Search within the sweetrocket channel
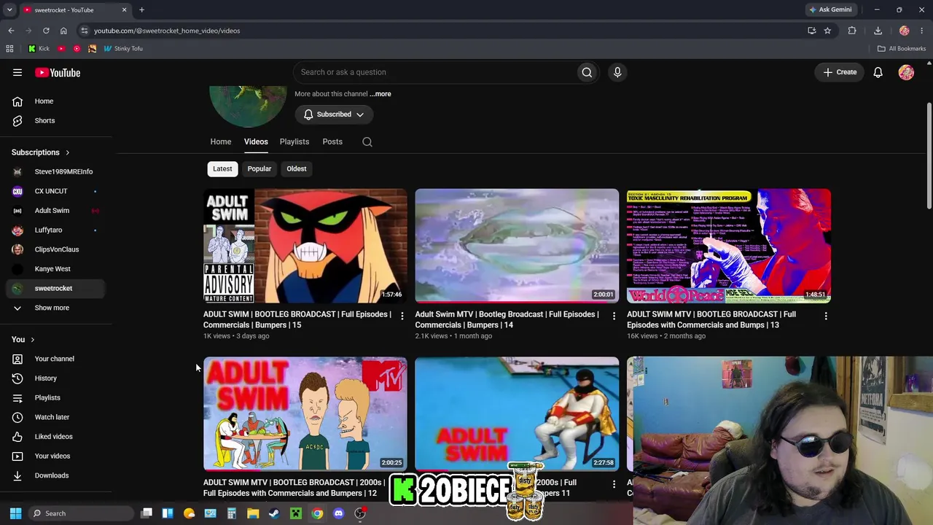 pos(367,142)
